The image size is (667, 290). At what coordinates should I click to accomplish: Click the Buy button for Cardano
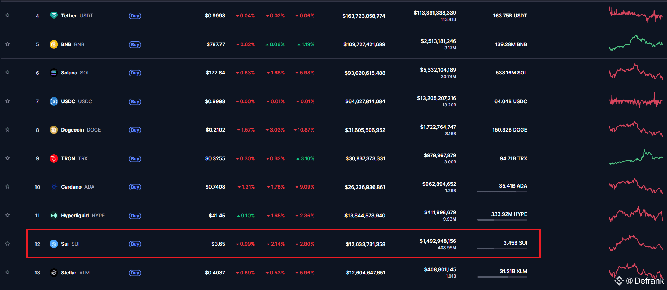click(x=135, y=187)
